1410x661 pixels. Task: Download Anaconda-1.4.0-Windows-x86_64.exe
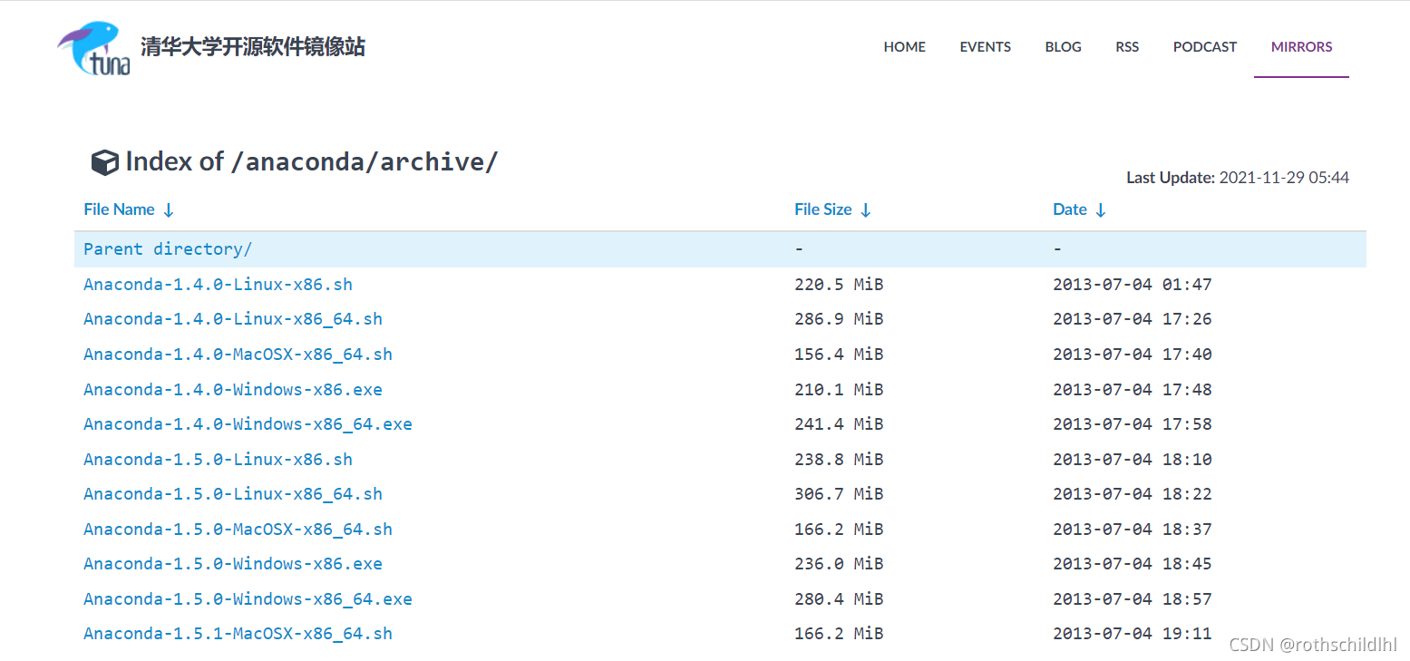248,423
